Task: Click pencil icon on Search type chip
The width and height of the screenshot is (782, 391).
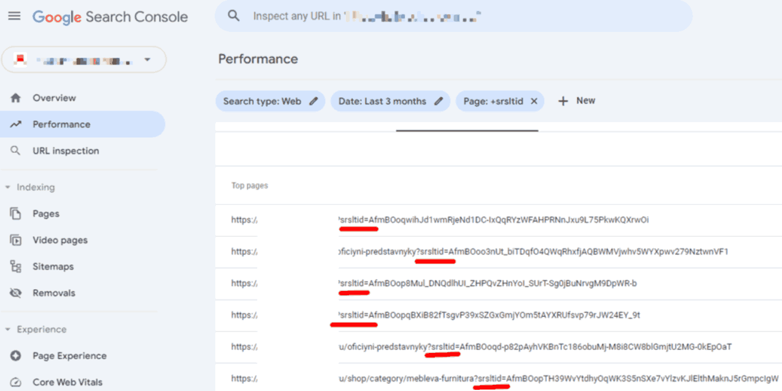Action: [x=313, y=101]
